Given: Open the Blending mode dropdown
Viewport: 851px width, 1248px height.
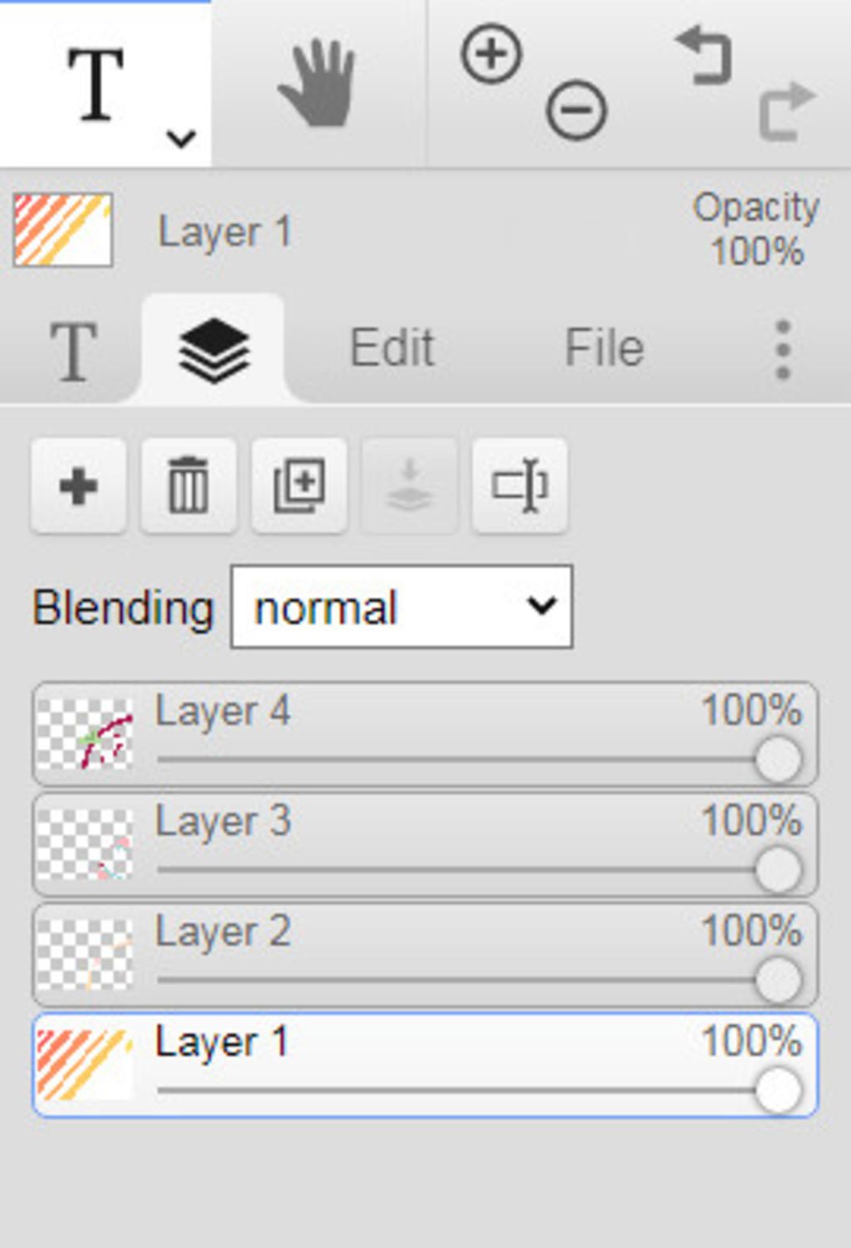Looking at the screenshot, I should tap(401, 607).
